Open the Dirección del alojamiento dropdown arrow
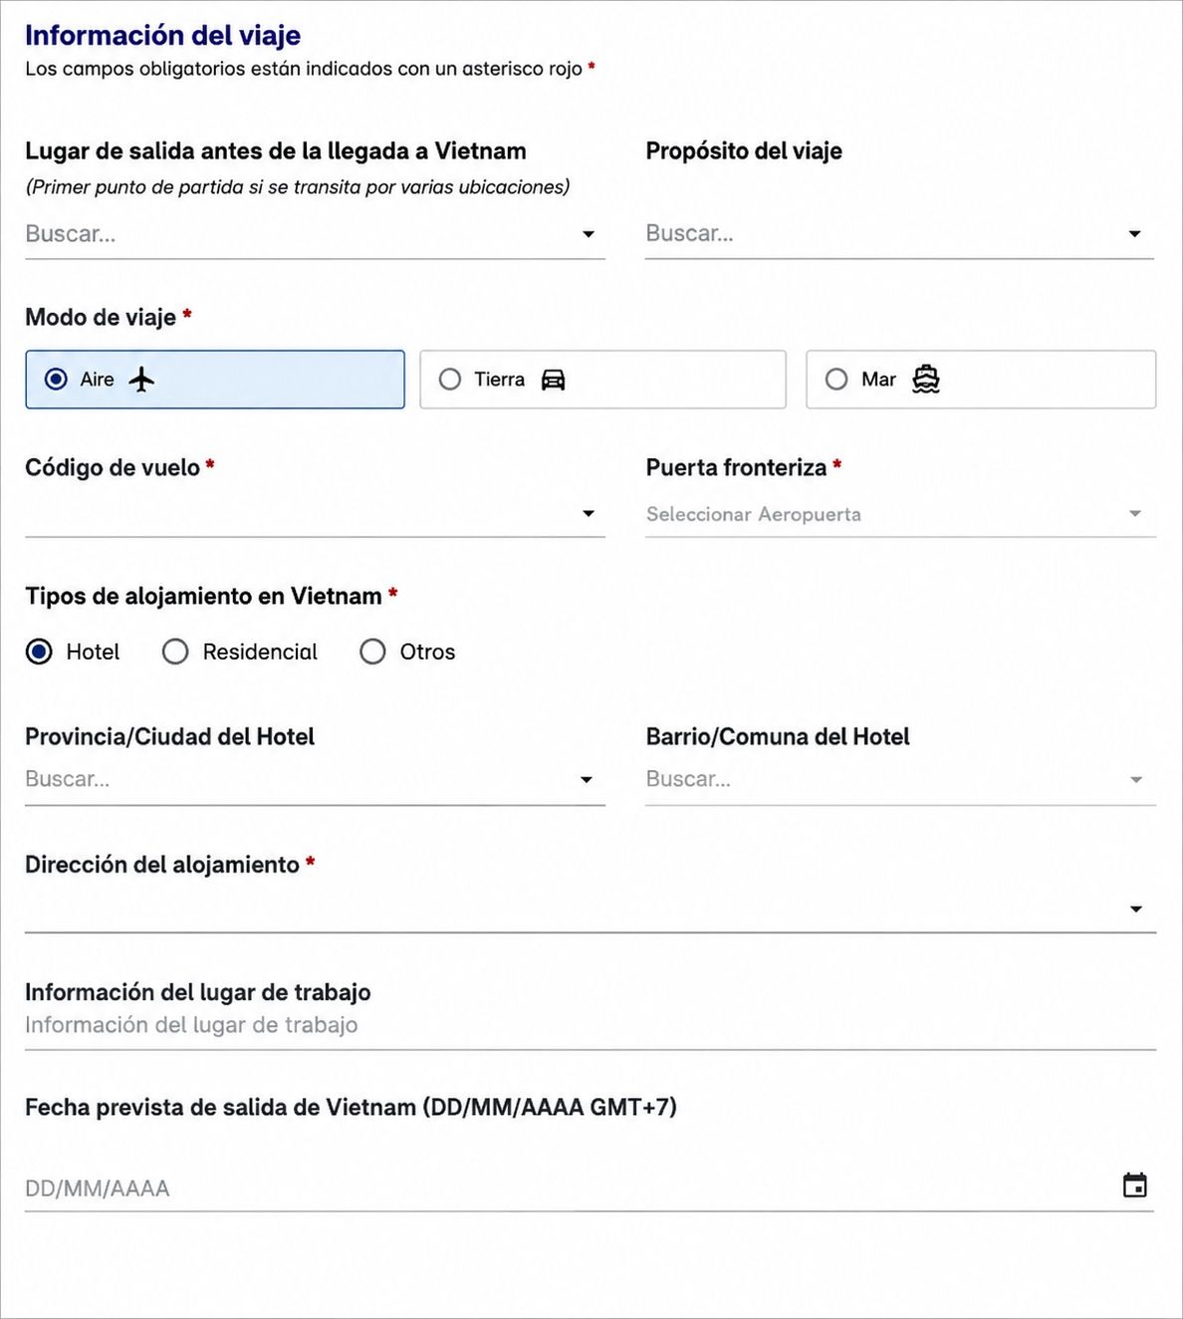The image size is (1183, 1319). pos(1136,910)
